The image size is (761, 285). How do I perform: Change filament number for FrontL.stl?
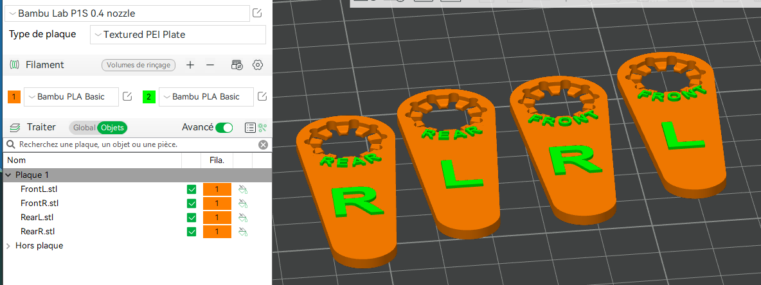pyautogui.click(x=217, y=189)
